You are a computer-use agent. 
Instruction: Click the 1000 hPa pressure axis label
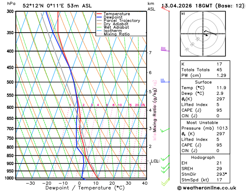point(10,178)
